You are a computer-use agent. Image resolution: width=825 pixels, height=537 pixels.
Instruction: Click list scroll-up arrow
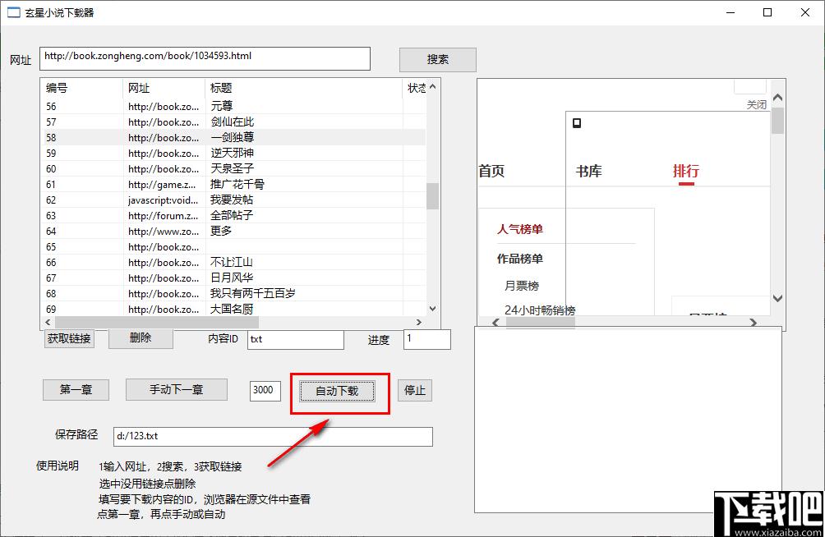click(x=432, y=87)
